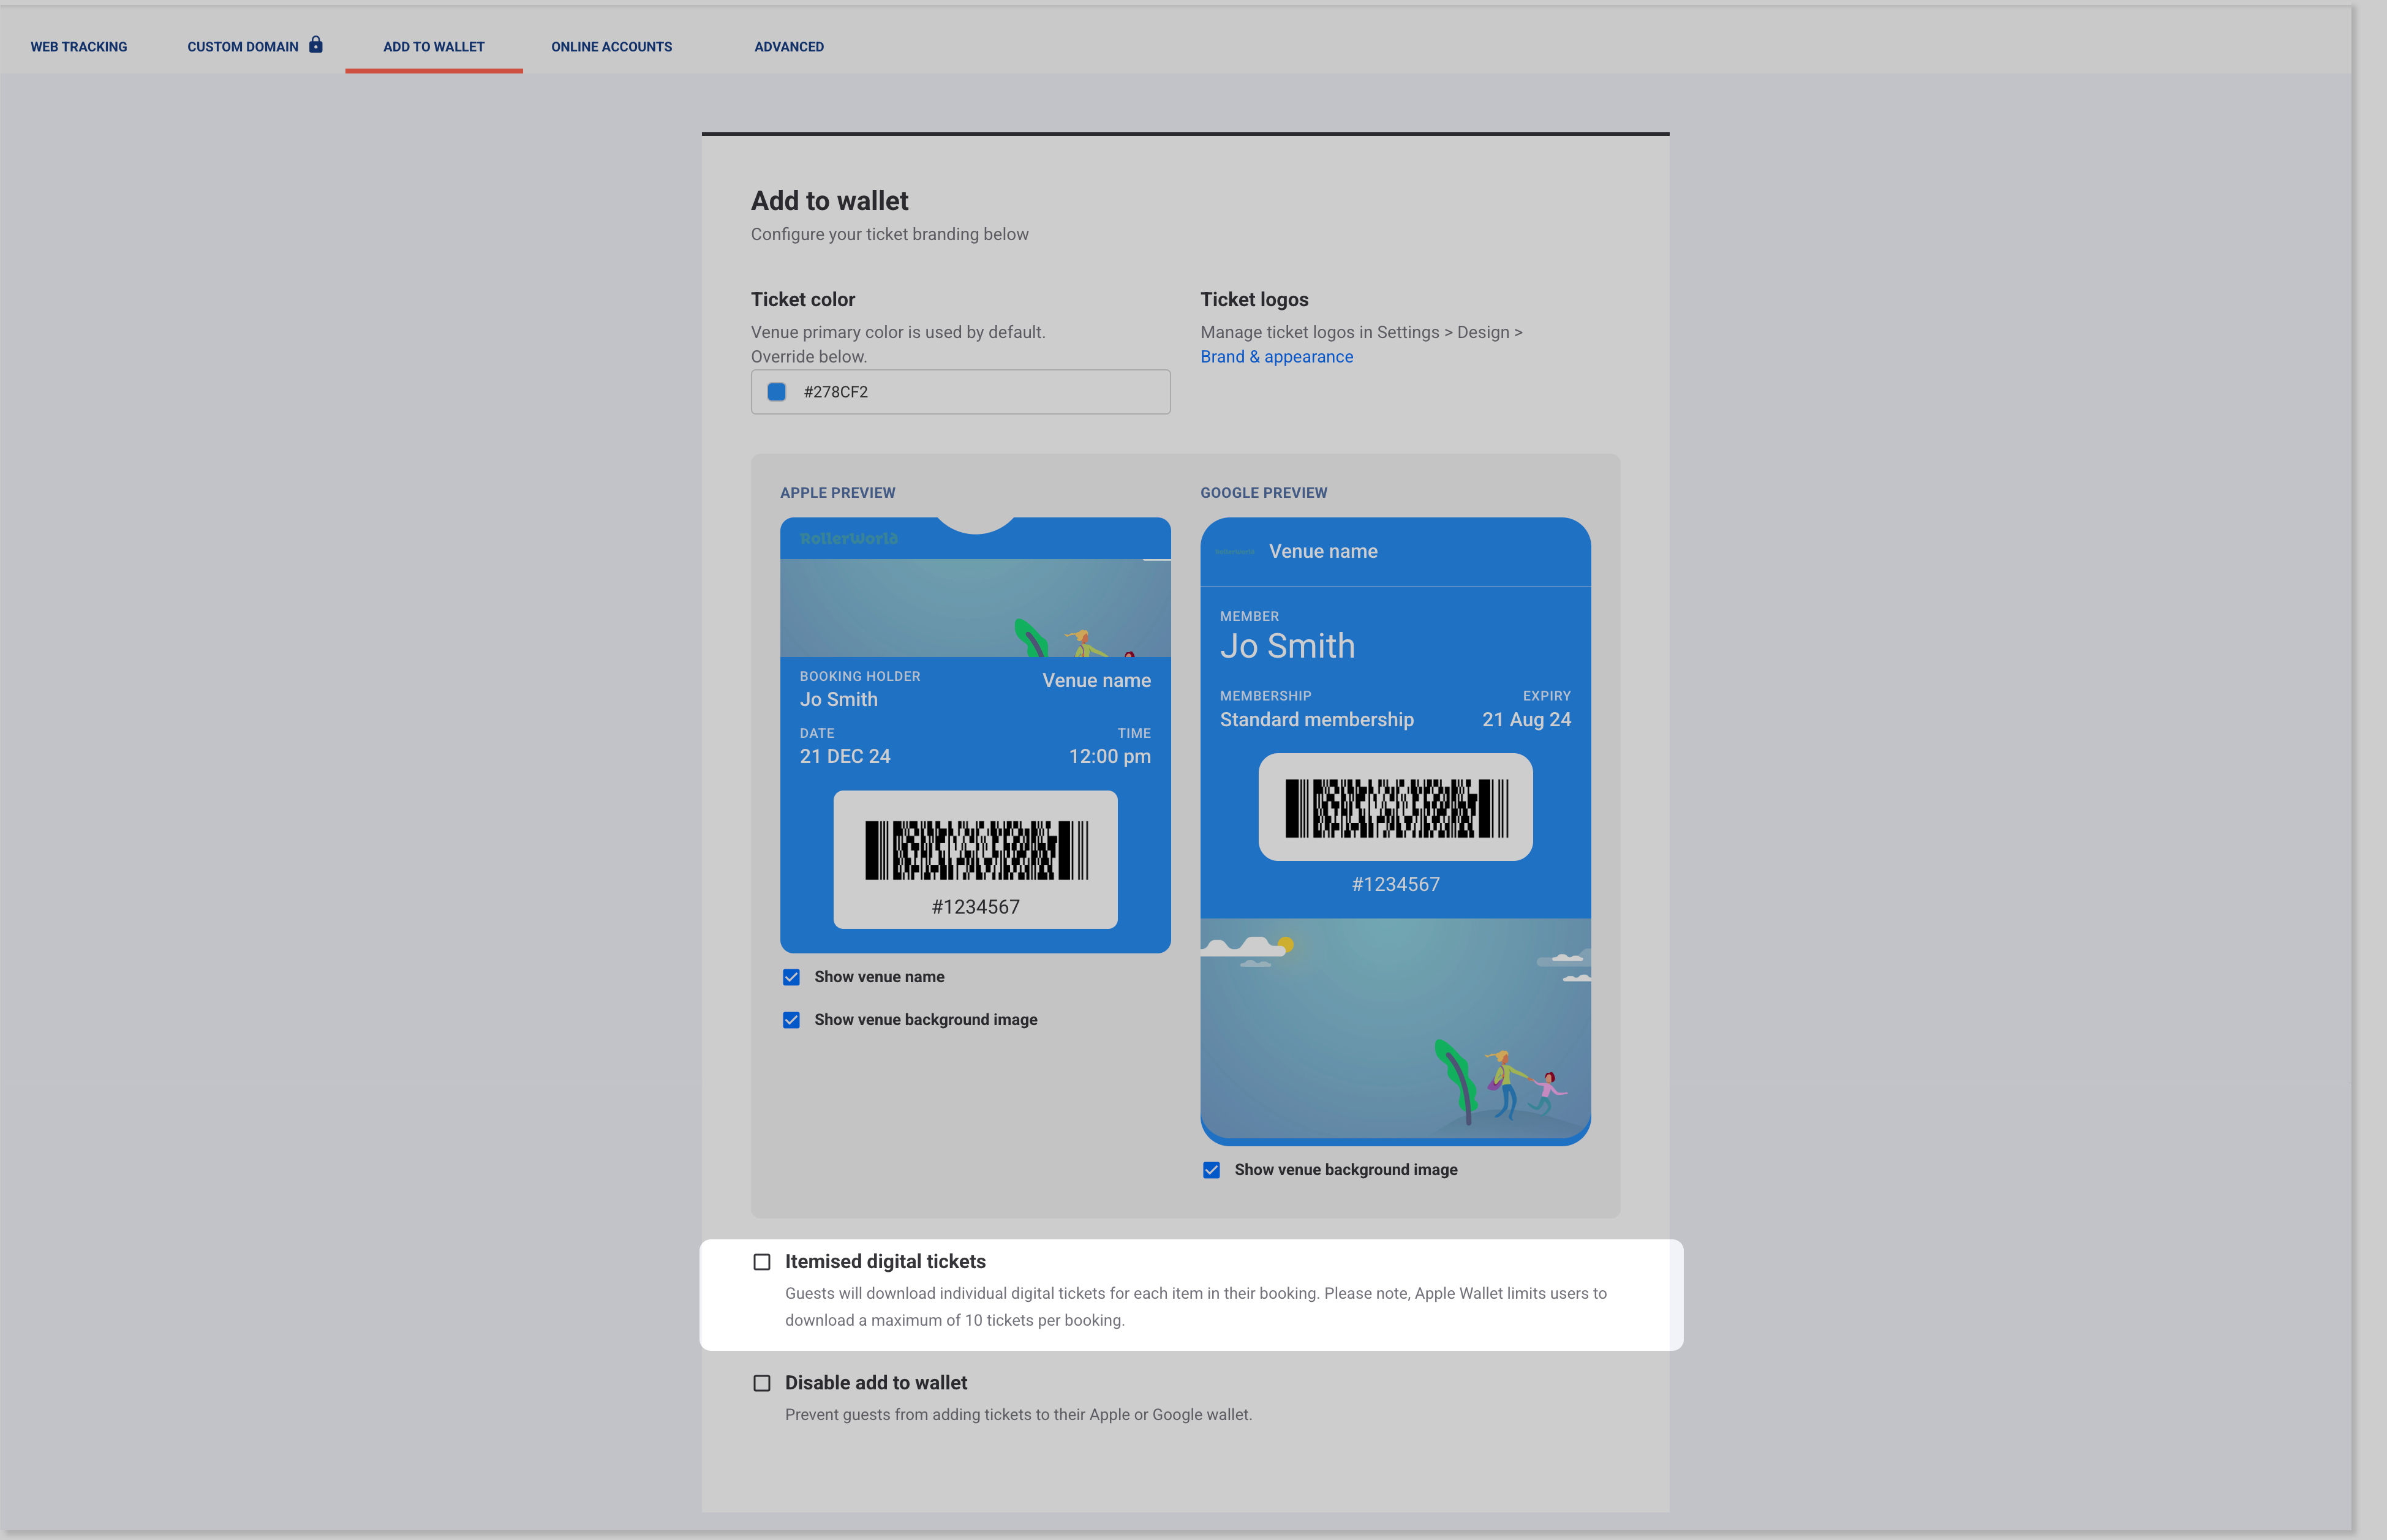Screen dimensions: 2387x1540
Task: Go to the Advanced tab
Action: [x=789, y=47]
